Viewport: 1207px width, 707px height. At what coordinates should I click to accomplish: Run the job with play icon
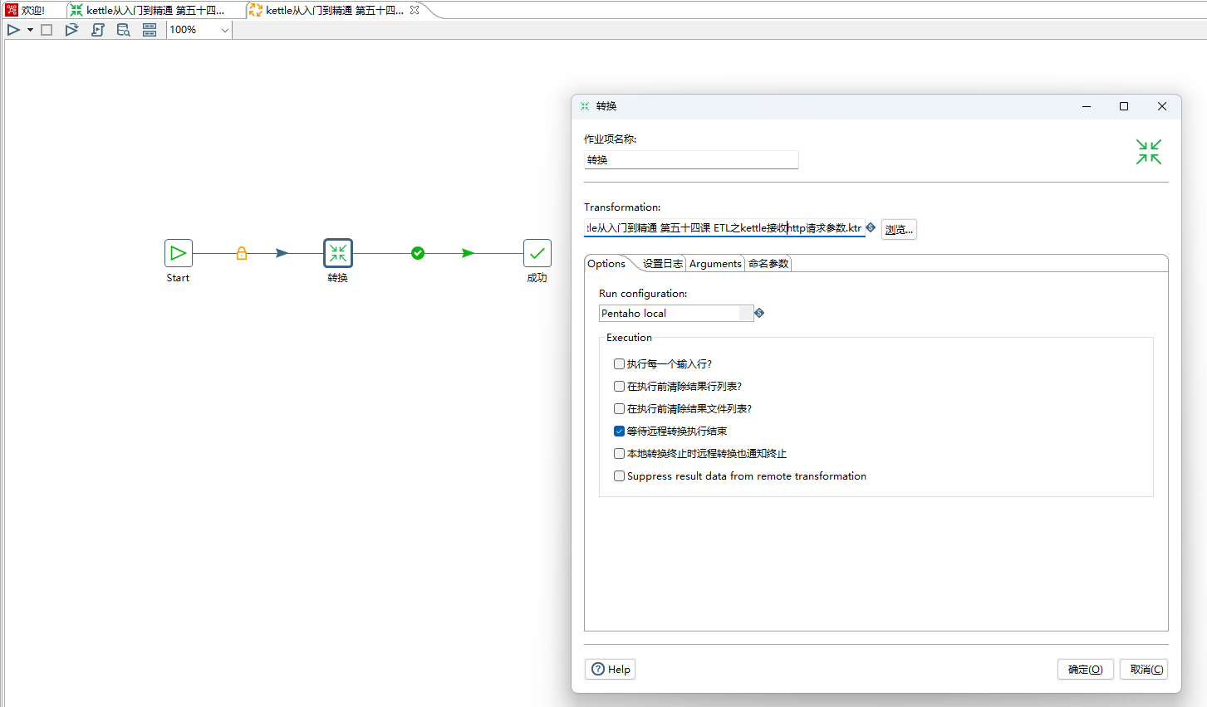coord(13,30)
